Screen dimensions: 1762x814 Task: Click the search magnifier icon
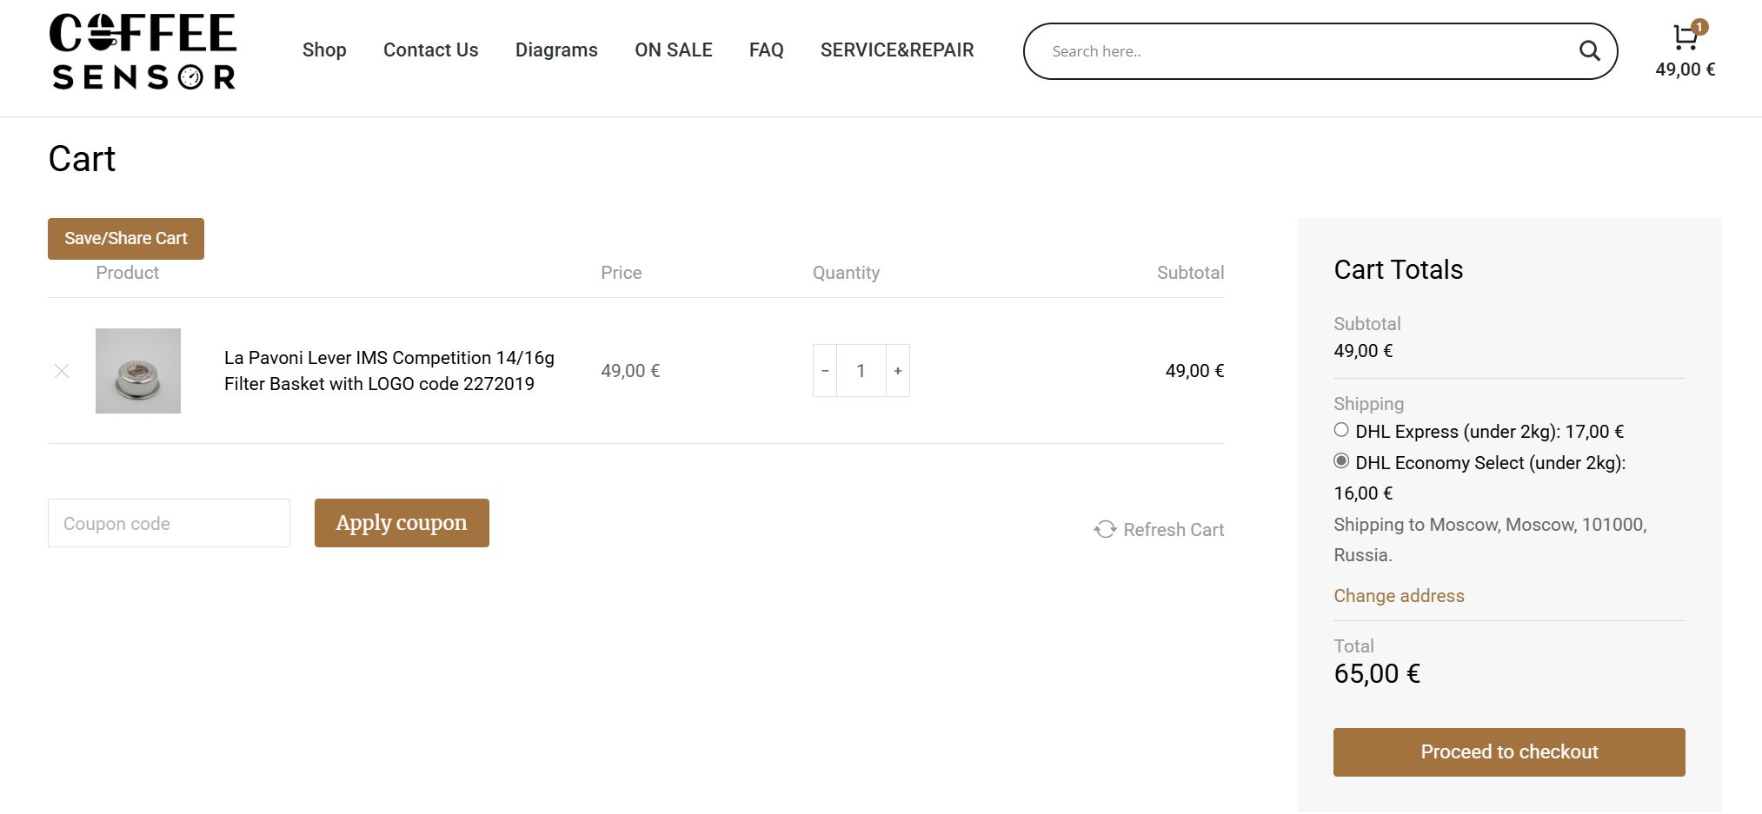[1589, 51]
